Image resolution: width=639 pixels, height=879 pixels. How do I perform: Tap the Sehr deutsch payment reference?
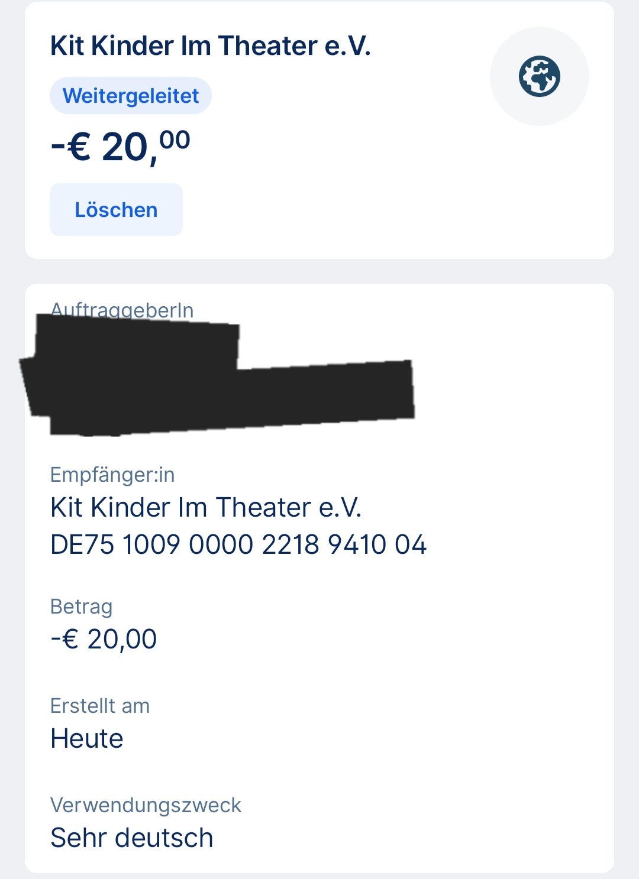(x=131, y=838)
